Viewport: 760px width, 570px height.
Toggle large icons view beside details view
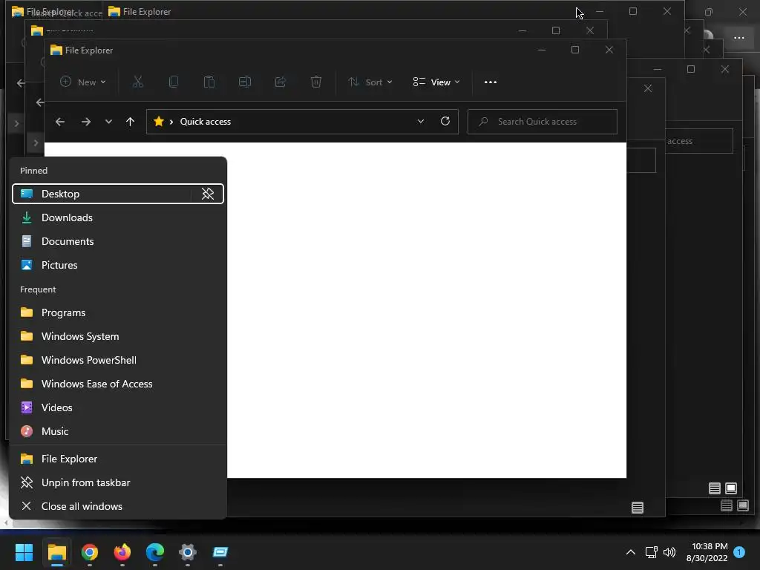point(742,506)
